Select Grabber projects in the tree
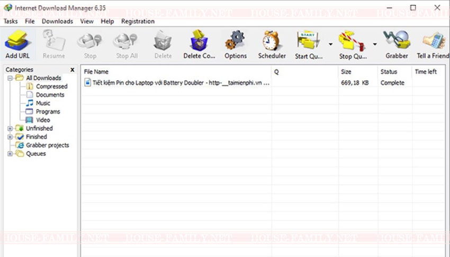450x257 pixels. click(x=47, y=145)
